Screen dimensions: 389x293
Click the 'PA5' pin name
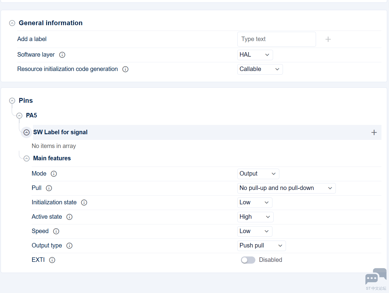pos(32,115)
